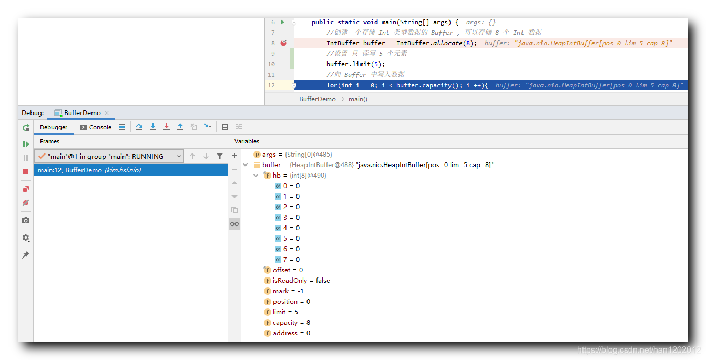Toggle breakpoint on line 8
This screenshot has width=706, height=360.
283,43
